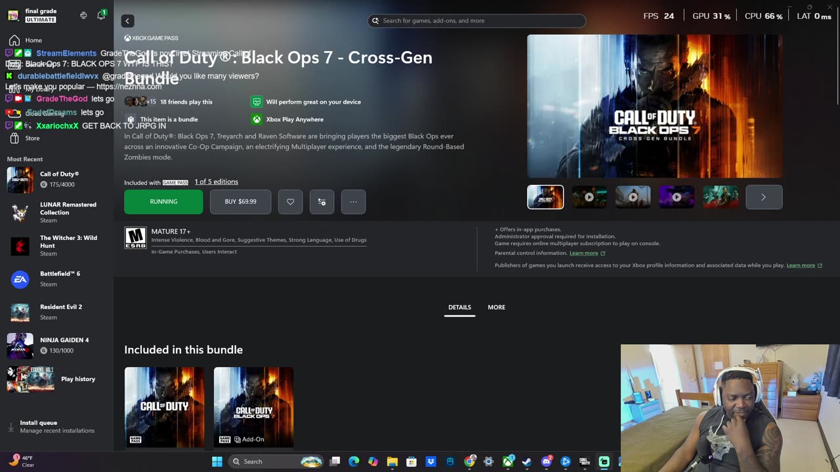
Task: Switch to the DETAILS tab
Action: pyautogui.click(x=459, y=307)
